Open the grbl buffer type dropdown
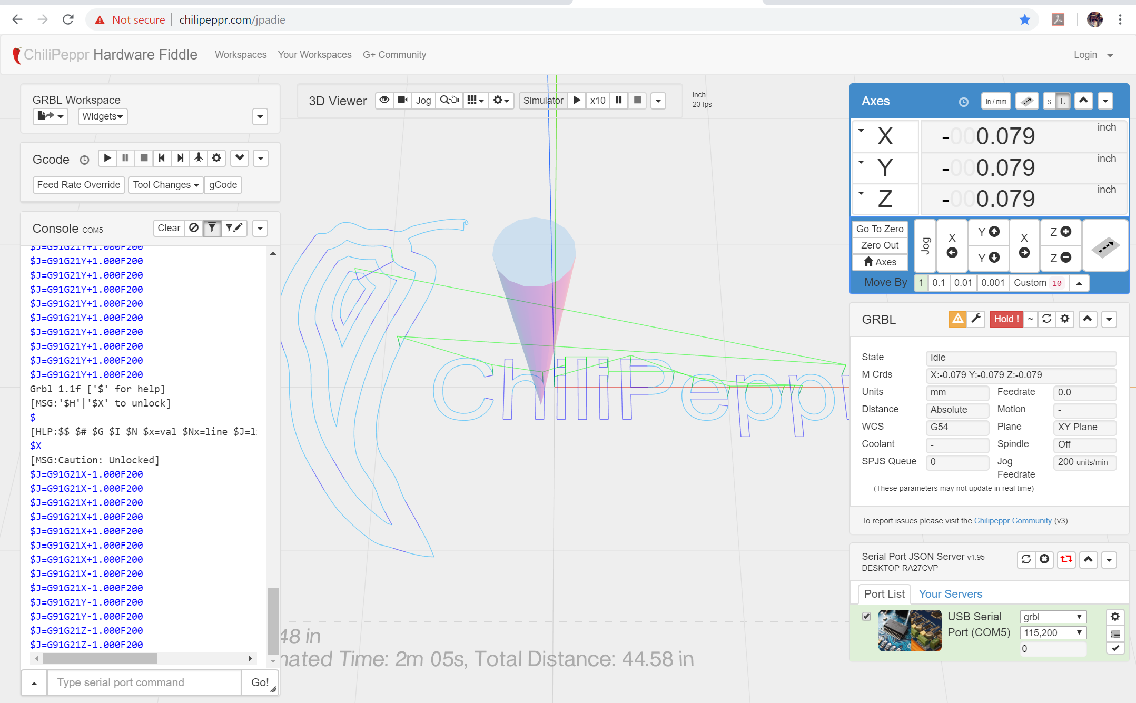The height and width of the screenshot is (703, 1136). click(x=1053, y=617)
